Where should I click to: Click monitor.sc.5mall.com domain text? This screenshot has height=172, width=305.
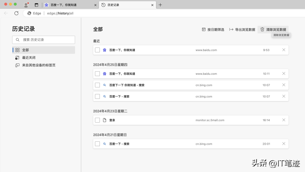[210, 120]
